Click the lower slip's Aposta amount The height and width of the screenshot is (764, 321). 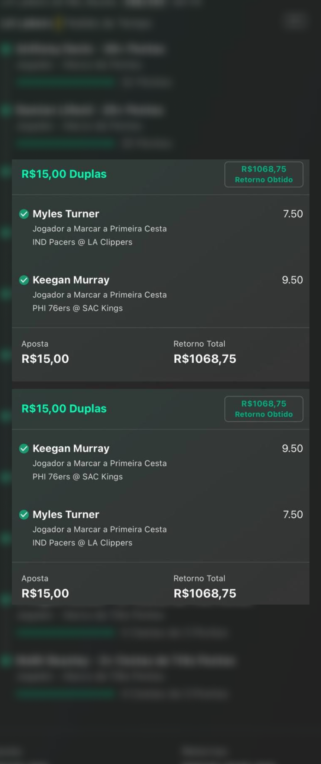tap(45, 593)
